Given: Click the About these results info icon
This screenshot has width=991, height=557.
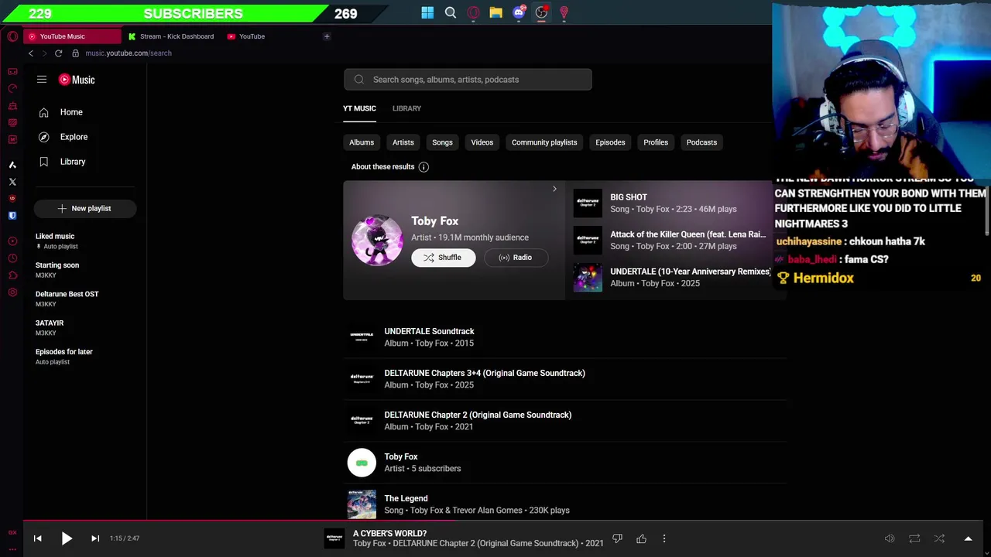Looking at the screenshot, I should (x=423, y=167).
